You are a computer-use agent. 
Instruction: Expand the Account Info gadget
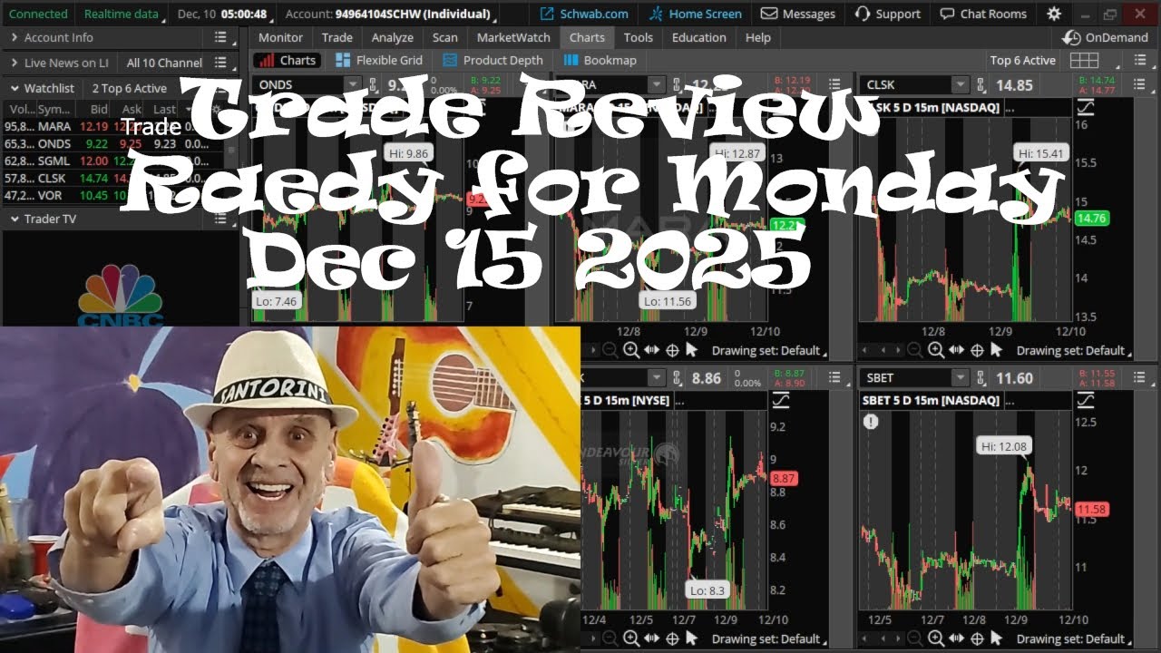[15, 37]
